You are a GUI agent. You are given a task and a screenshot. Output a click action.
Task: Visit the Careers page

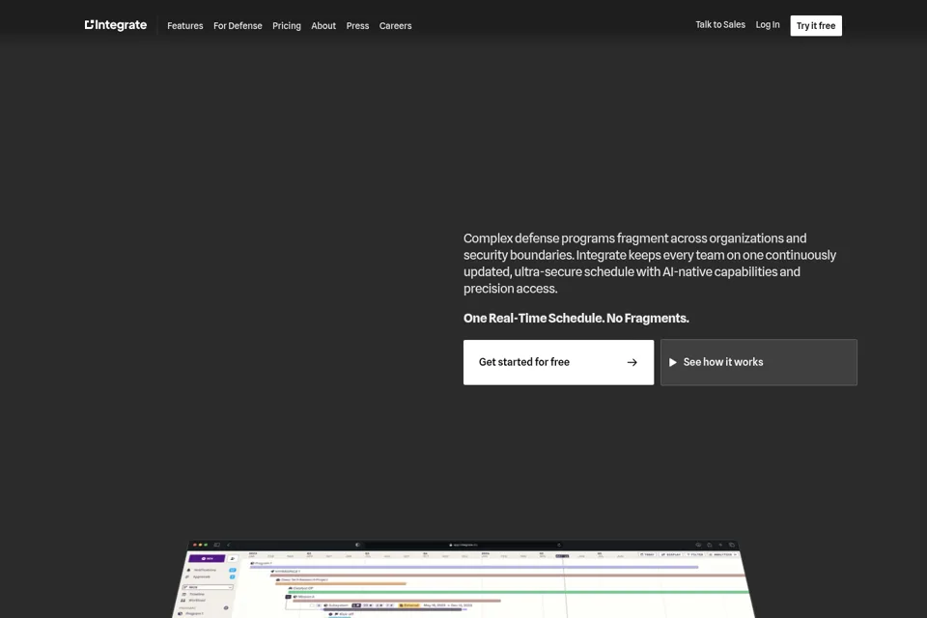396,25
